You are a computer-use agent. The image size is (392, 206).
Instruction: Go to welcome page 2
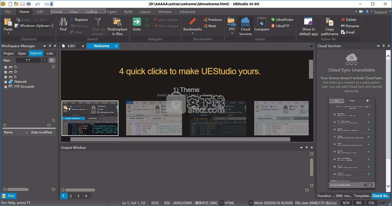[x=71, y=196]
